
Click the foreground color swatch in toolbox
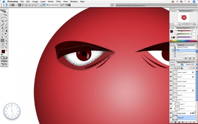(x=3, y=52)
